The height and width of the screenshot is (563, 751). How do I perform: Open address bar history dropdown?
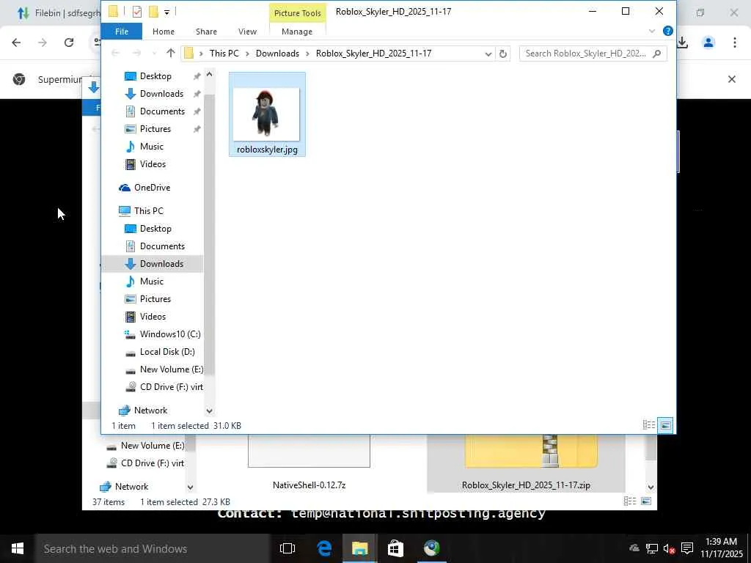(488, 54)
